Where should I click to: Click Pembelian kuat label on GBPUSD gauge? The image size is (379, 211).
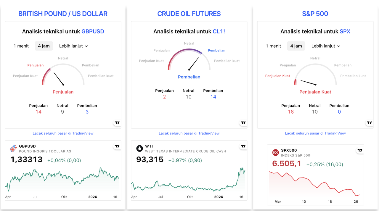point(101,76)
